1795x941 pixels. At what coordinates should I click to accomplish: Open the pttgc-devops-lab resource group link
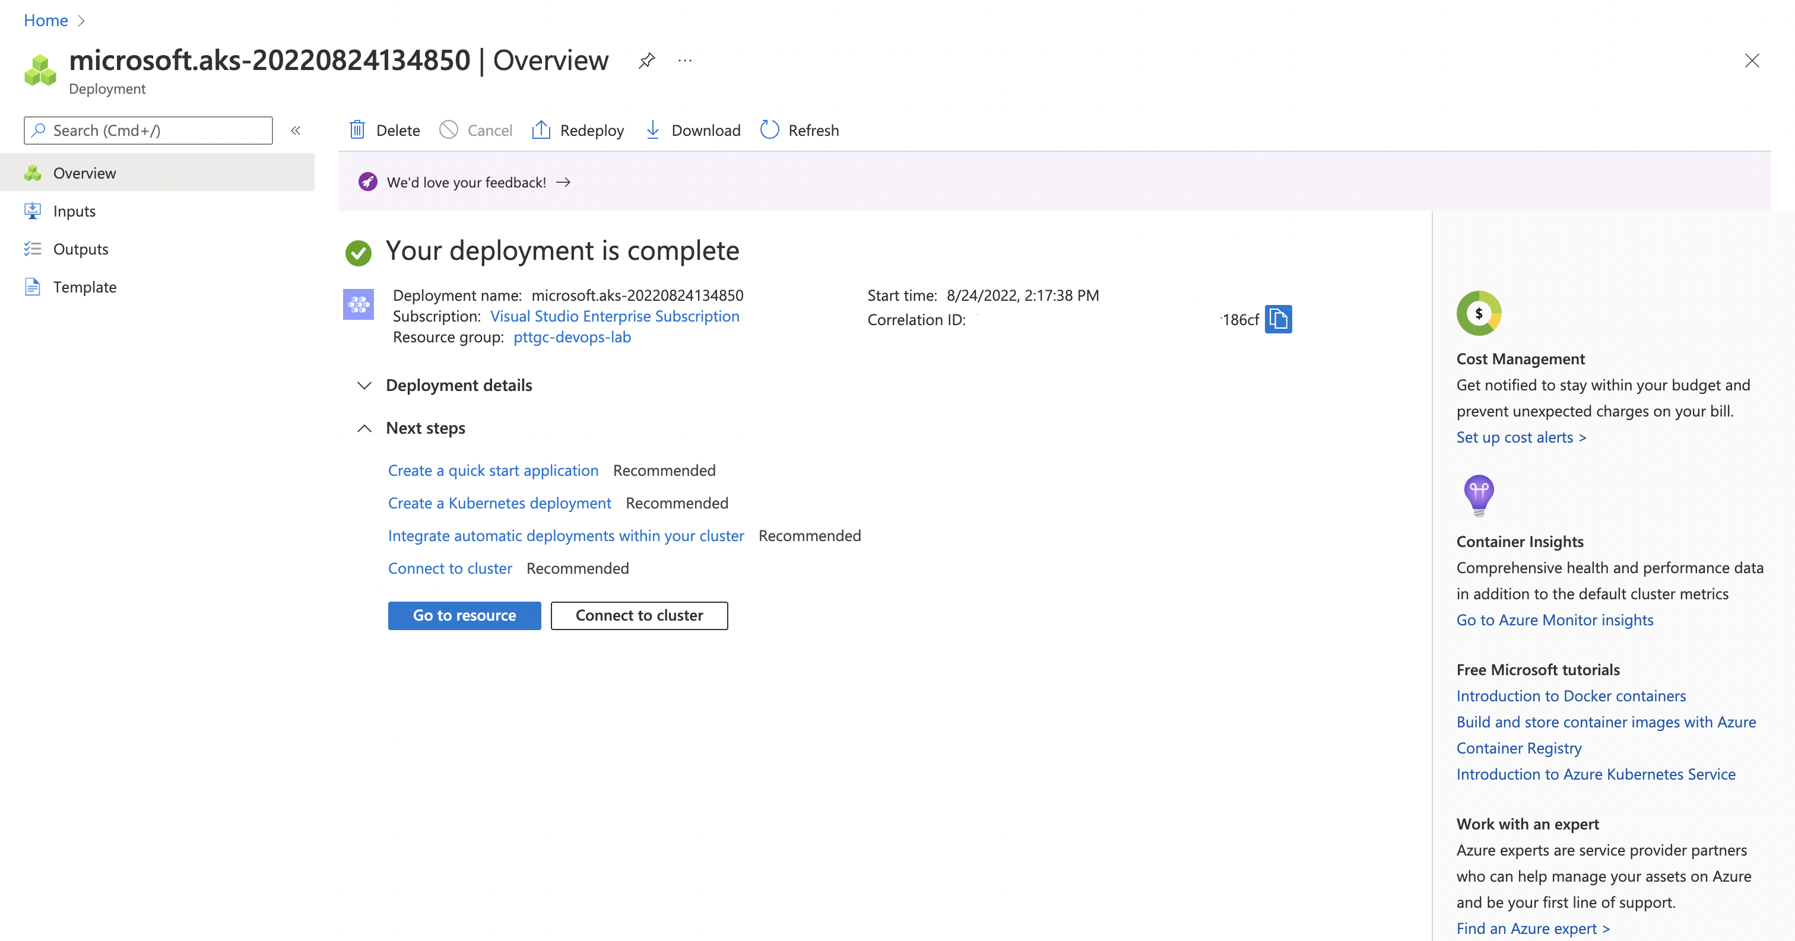point(572,337)
